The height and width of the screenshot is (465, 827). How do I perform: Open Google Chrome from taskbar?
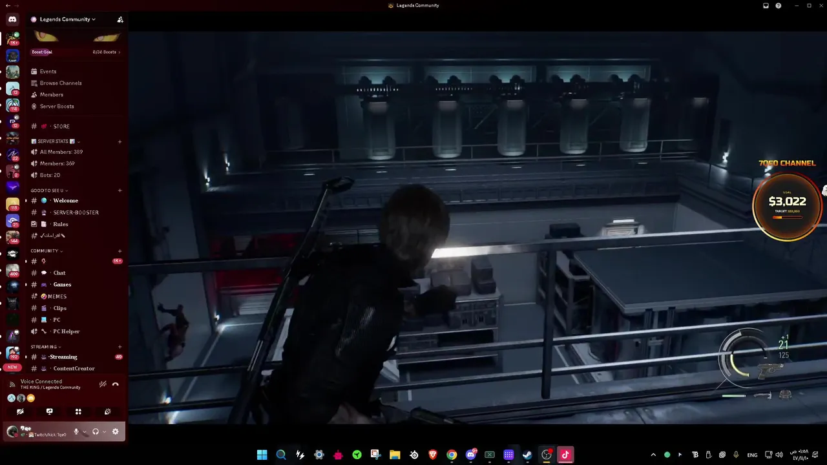(452, 455)
